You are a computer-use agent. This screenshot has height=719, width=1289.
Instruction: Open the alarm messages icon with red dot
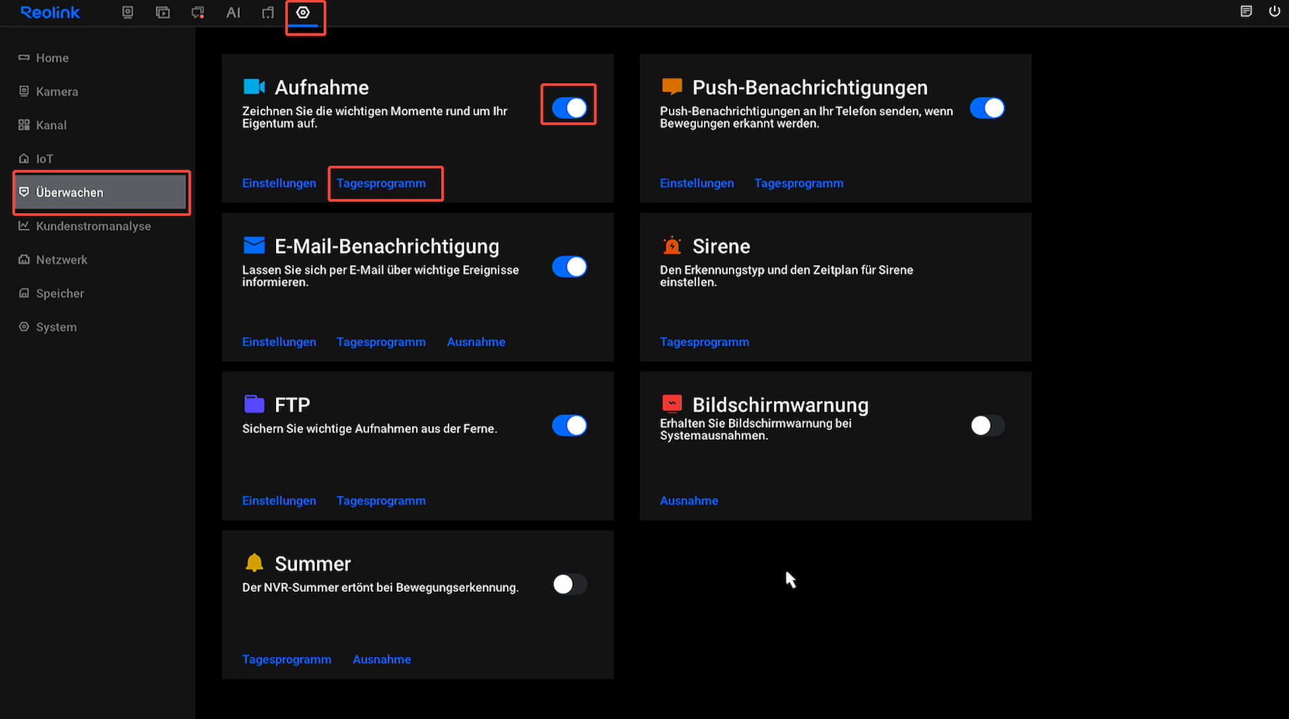pyautogui.click(x=197, y=13)
